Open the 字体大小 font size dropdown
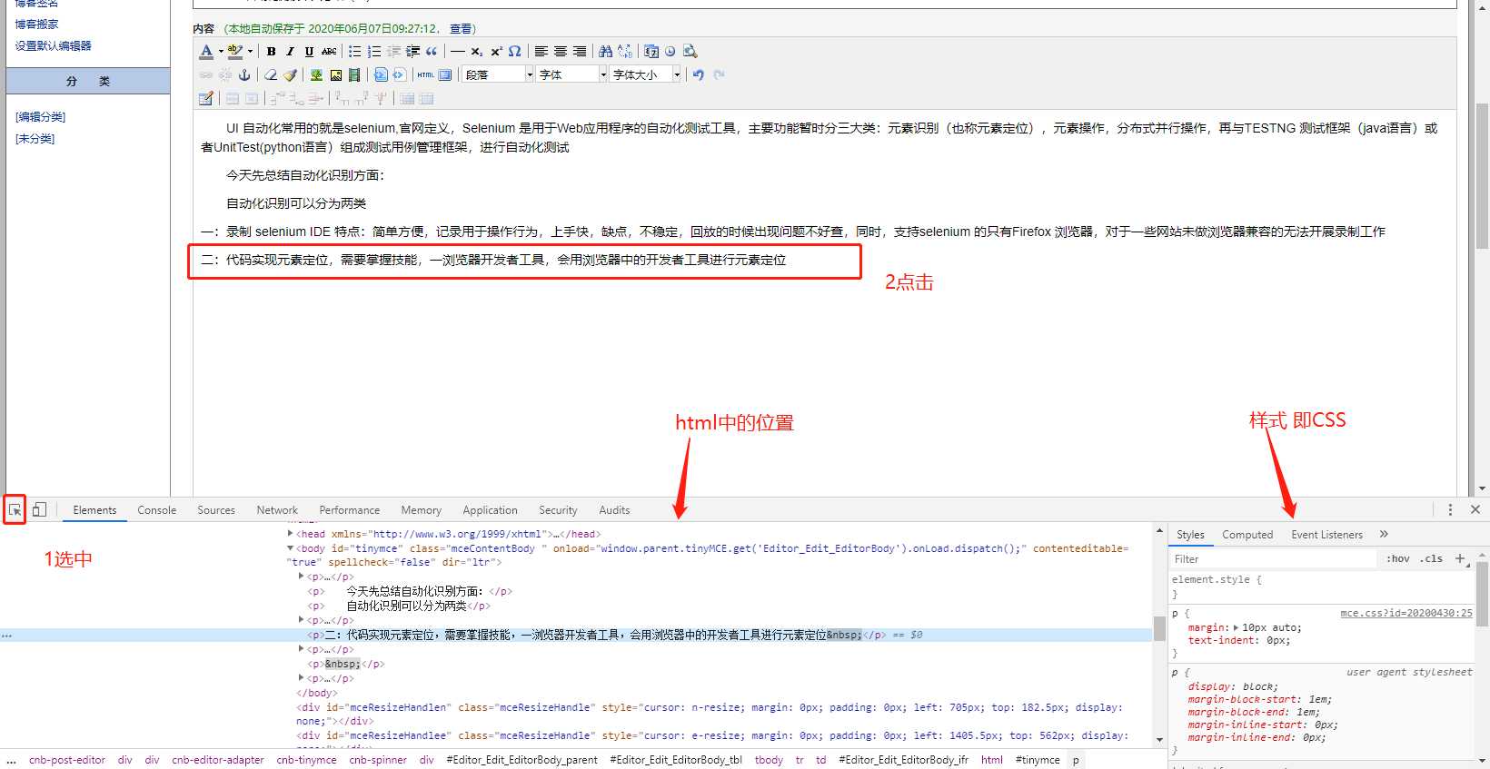Viewport: 1490px width, 769px height. (645, 75)
